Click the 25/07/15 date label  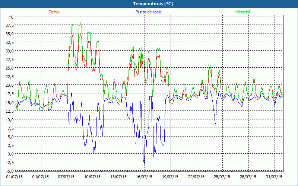(222, 177)
